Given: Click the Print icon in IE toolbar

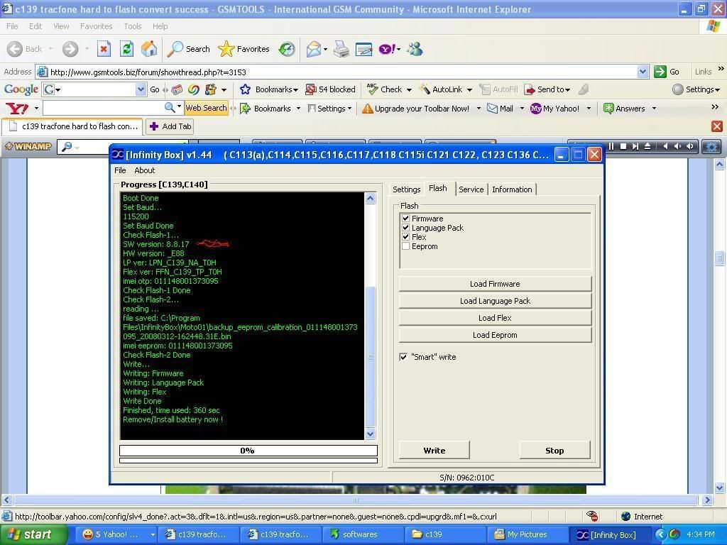Looking at the screenshot, I should [x=341, y=49].
